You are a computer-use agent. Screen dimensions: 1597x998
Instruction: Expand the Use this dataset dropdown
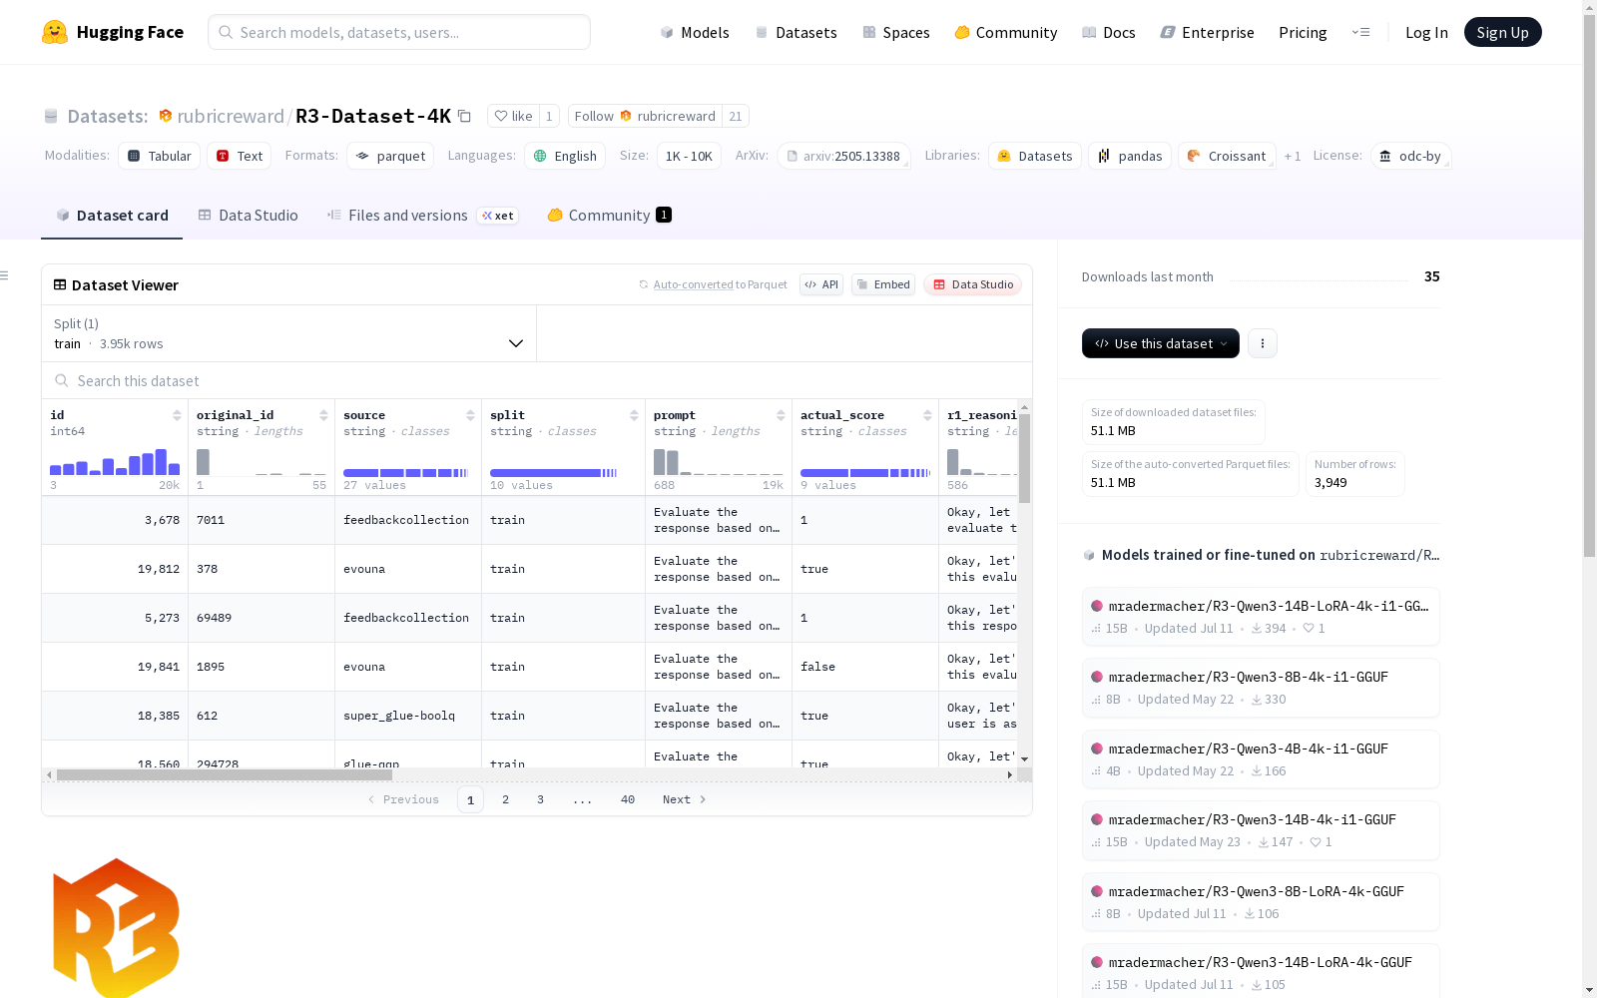point(1161,343)
